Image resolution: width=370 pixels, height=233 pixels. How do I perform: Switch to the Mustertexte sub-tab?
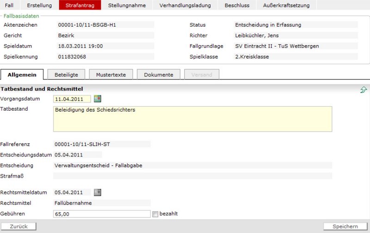click(111, 75)
